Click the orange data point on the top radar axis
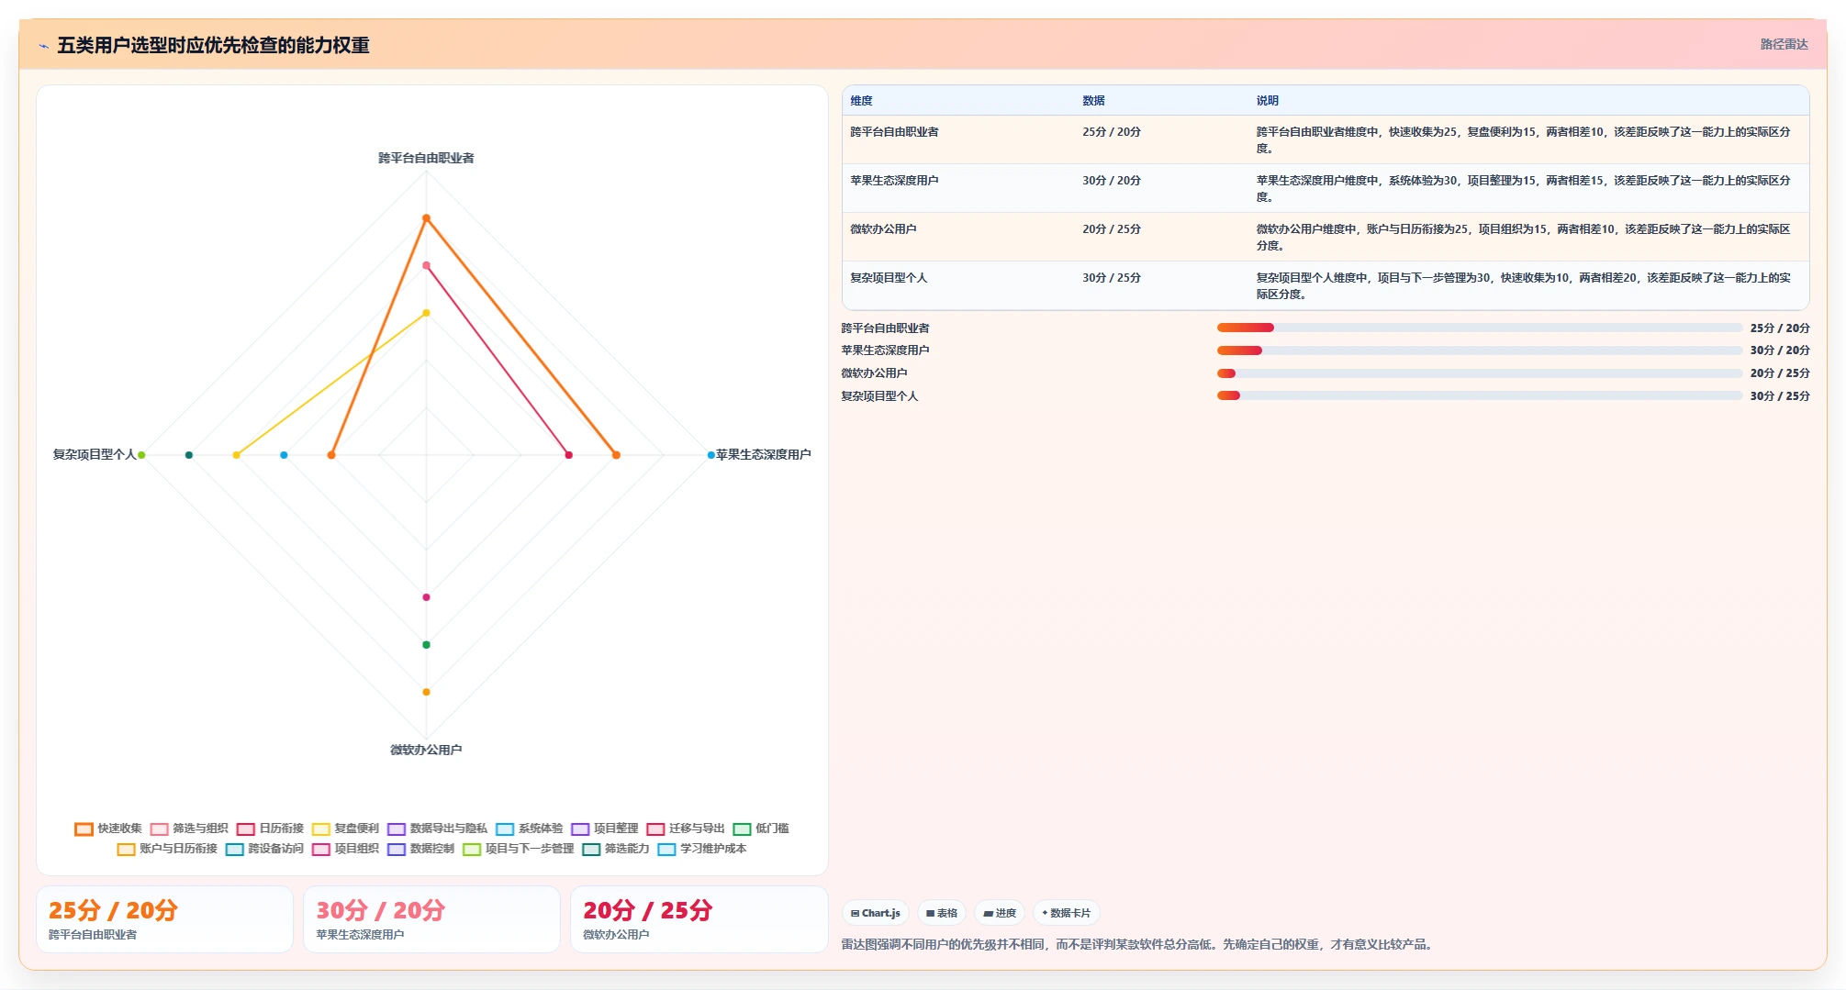The width and height of the screenshot is (1846, 990). click(426, 218)
